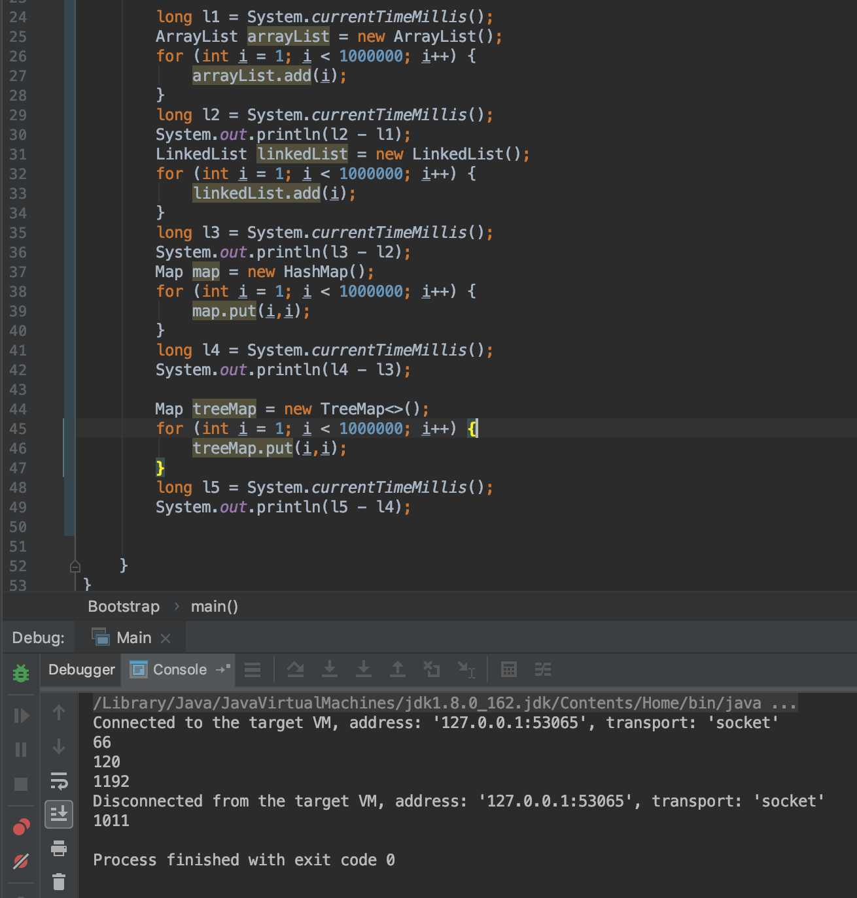
Task: Toggle Soft-Wrap in console
Action: tap(59, 780)
